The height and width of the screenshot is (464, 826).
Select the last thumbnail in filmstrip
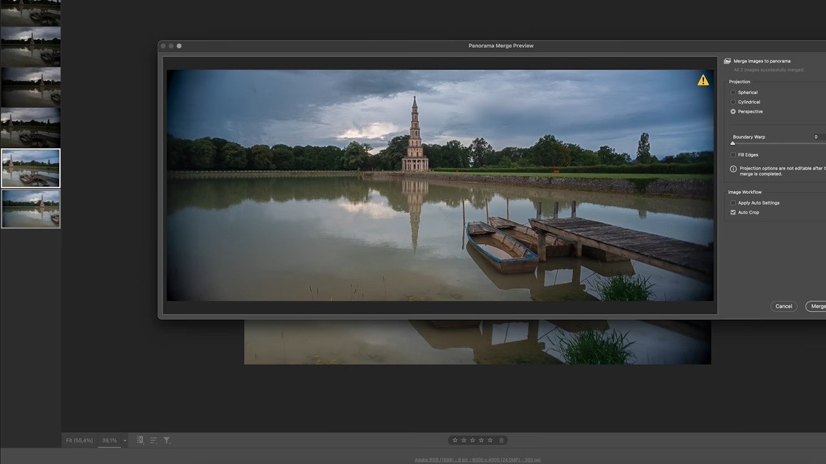30,208
